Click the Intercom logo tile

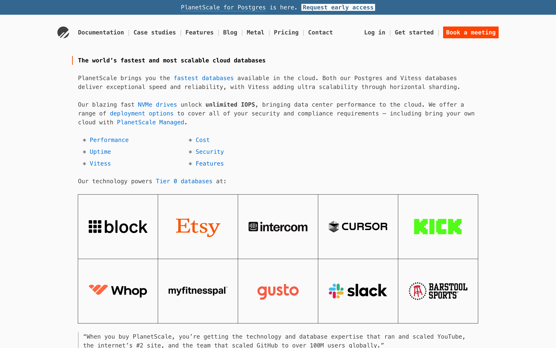(x=278, y=227)
